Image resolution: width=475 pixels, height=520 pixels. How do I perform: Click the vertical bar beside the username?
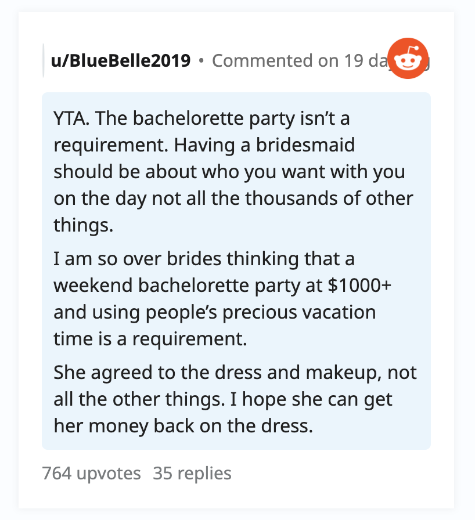coord(43,60)
